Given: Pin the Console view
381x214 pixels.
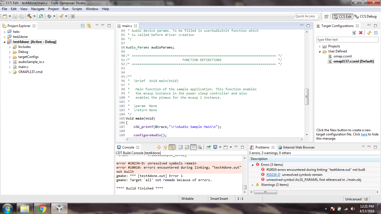Looking at the screenshot, I should [x=208, y=147].
